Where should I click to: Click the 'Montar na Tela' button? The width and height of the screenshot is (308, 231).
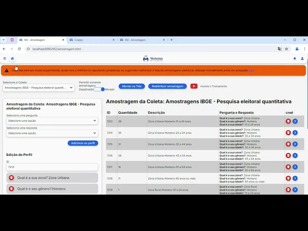(131, 86)
